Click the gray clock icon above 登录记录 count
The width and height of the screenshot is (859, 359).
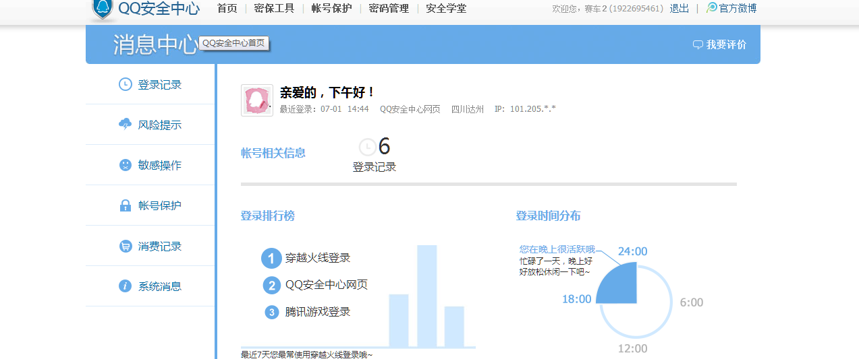pyautogui.click(x=367, y=147)
